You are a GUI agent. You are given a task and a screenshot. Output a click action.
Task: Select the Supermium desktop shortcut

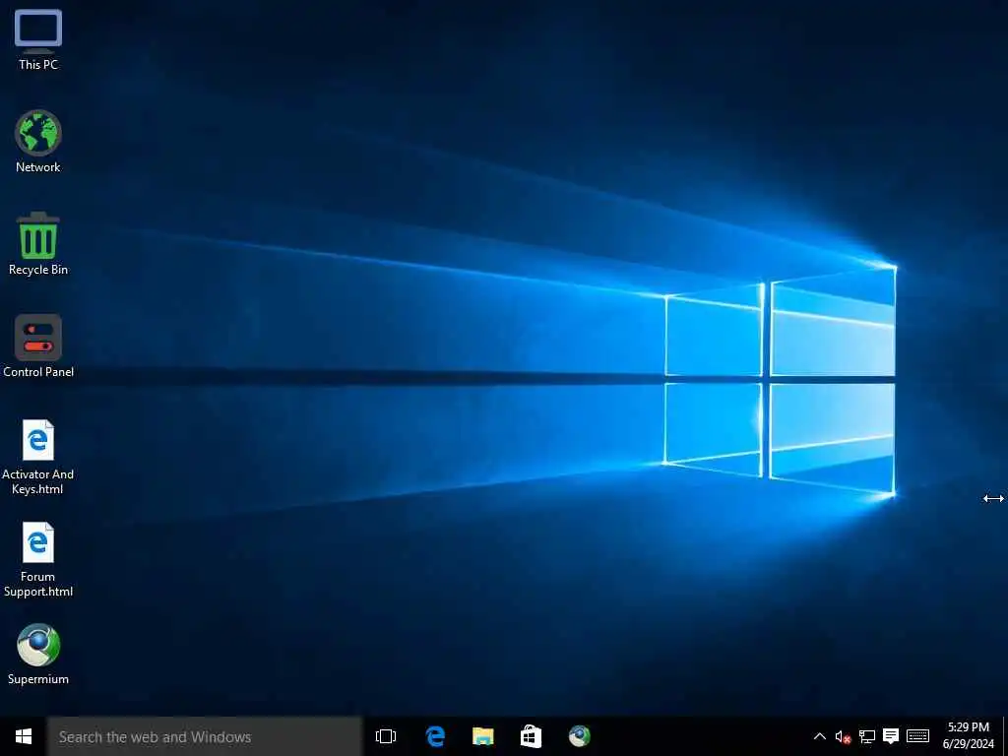click(x=38, y=654)
